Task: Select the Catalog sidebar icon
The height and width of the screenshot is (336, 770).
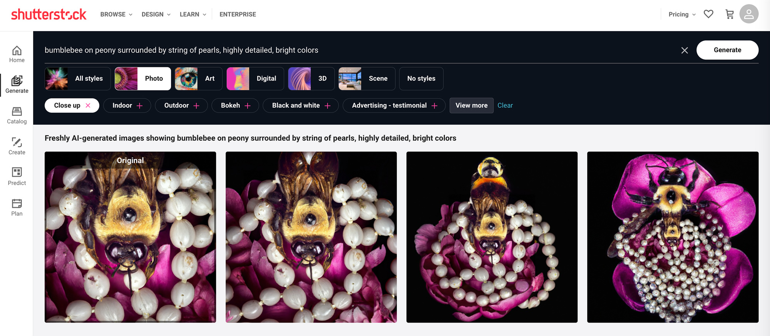Action: click(x=17, y=115)
